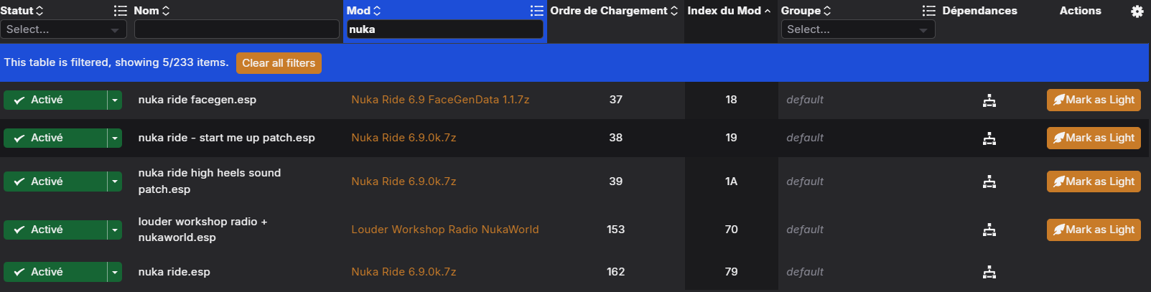Mark louder workshop radio plugin as Light
1151x292 pixels.
click(x=1094, y=230)
